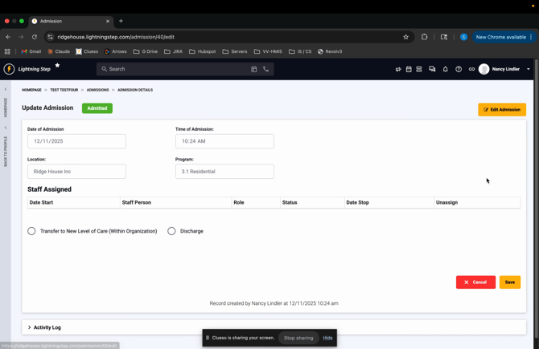Bookmark this page with the star icon
The image size is (539, 349).
click(405, 37)
